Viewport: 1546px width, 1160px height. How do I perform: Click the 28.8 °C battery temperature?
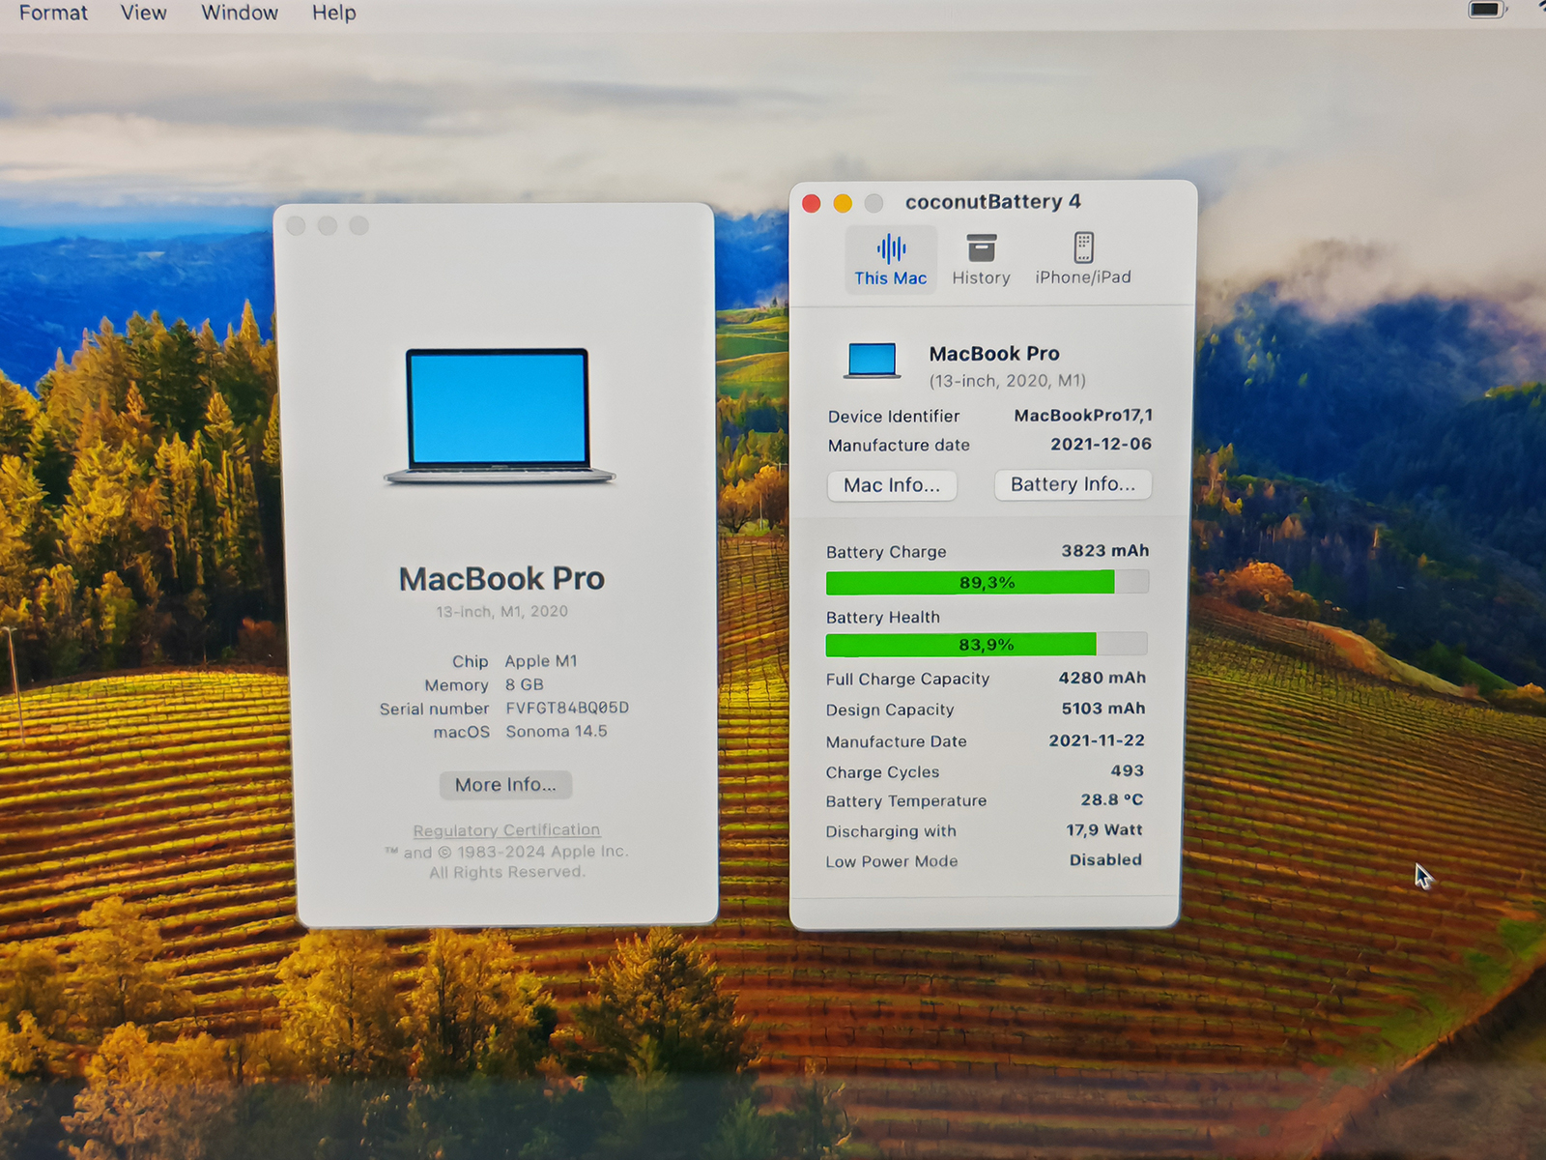[1111, 800]
